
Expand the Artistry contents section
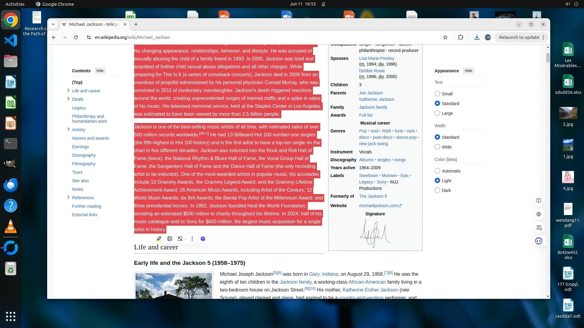(68, 129)
